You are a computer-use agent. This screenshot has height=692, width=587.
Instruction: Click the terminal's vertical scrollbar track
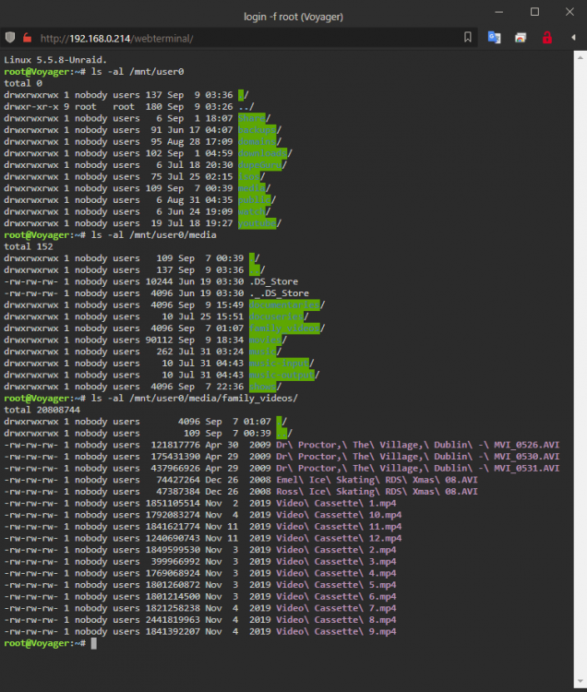pyautogui.click(x=581, y=369)
